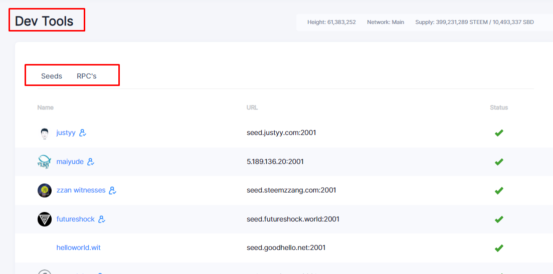Open helloworld.wit profile link
The width and height of the screenshot is (553, 274).
coord(78,247)
